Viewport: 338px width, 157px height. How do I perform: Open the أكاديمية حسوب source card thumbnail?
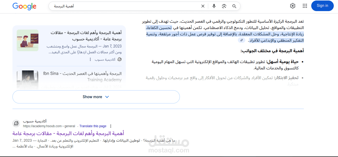click(28, 40)
